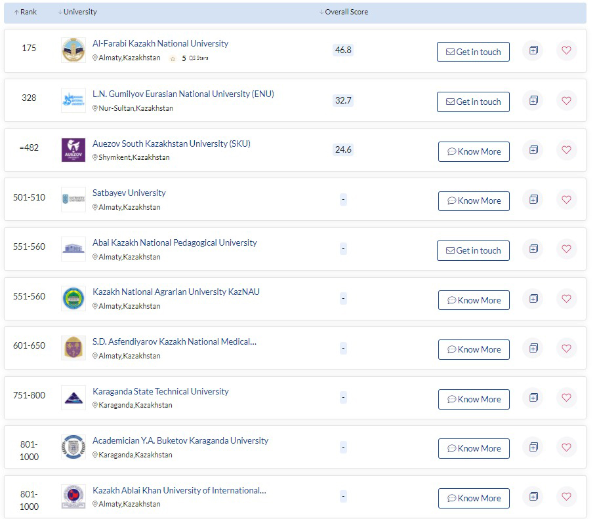Favorite Kazakh National Agrarian University KazNAU
Screen dimensions: 597x519
pos(566,299)
